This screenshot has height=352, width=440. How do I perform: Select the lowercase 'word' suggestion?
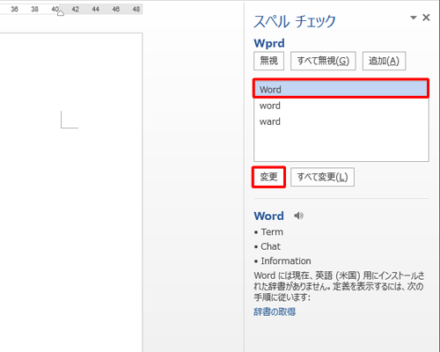pyautogui.click(x=341, y=106)
